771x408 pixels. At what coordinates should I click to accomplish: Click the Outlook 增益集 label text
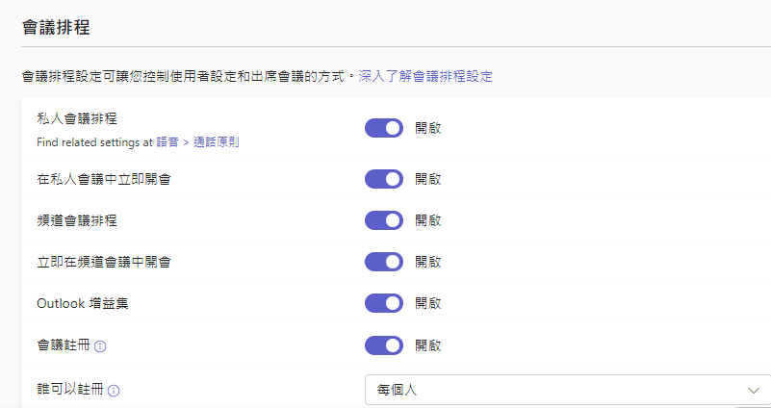point(83,303)
